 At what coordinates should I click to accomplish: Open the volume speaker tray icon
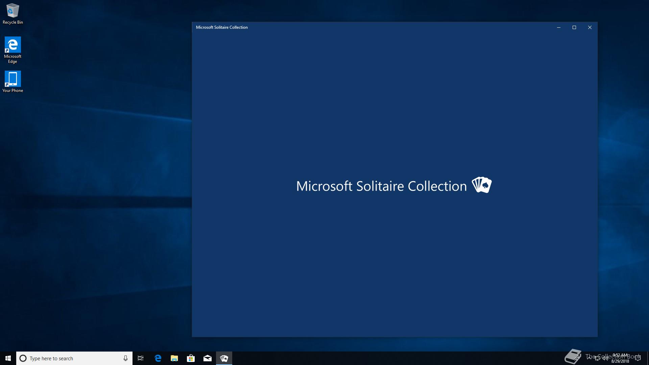(605, 358)
